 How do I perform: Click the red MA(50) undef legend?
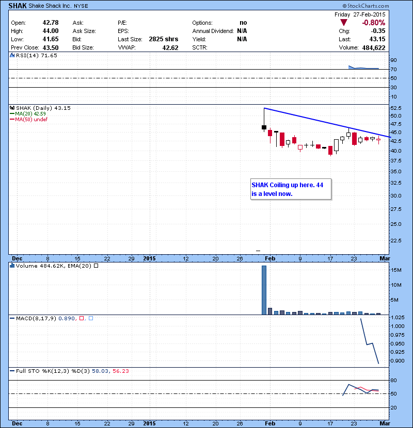(x=29, y=119)
